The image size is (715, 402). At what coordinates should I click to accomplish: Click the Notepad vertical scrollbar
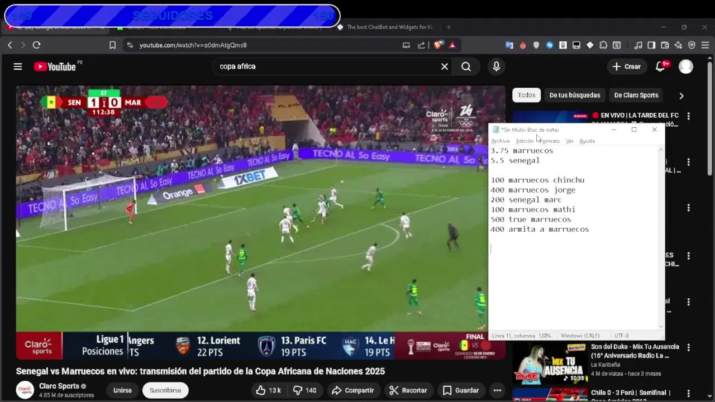[x=661, y=238]
